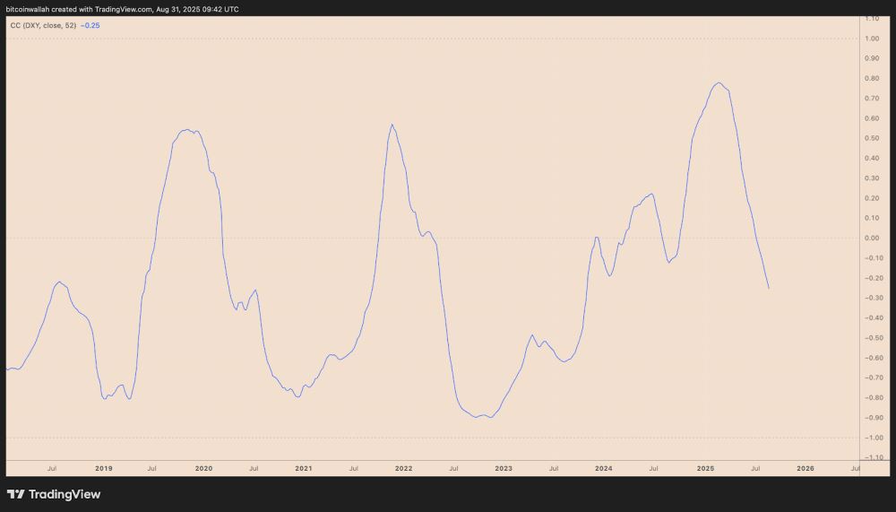This screenshot has height=512, width=896.
Task: Click the 0.10 value on the price axis
Action: (872, 218)
